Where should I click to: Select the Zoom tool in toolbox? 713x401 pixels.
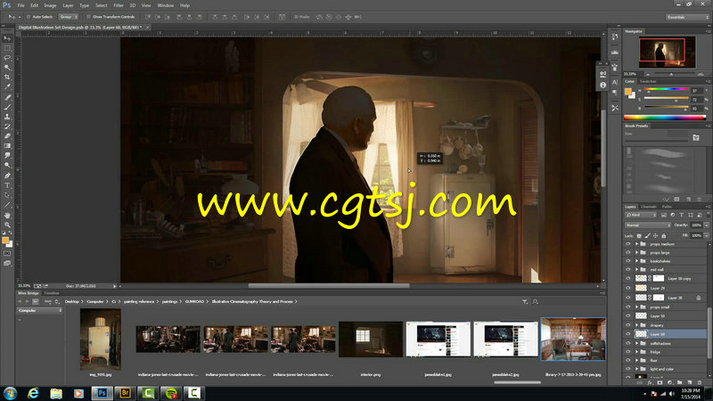click(x=7, y=225)
